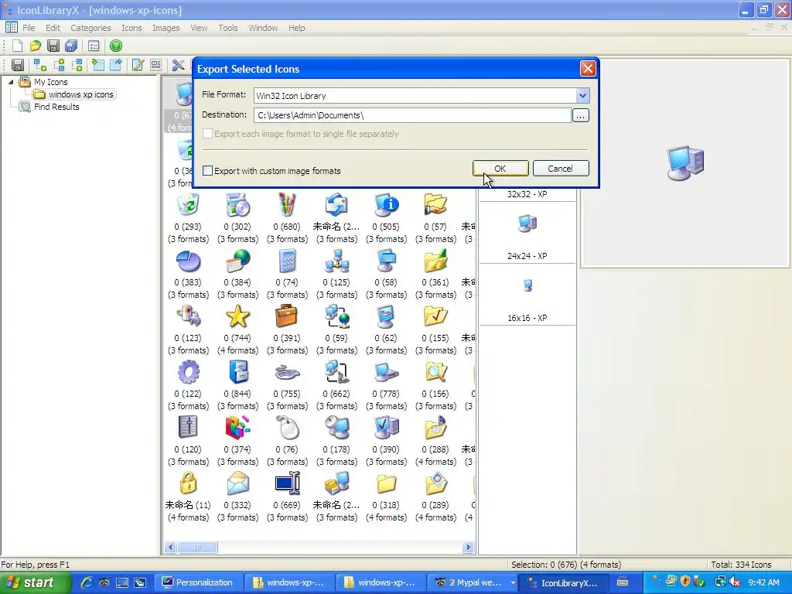Enable Export with custom image formats

(x=207, y=171)
